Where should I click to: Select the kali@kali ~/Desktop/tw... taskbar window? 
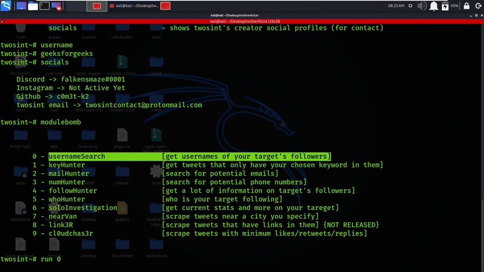[134, 6]
